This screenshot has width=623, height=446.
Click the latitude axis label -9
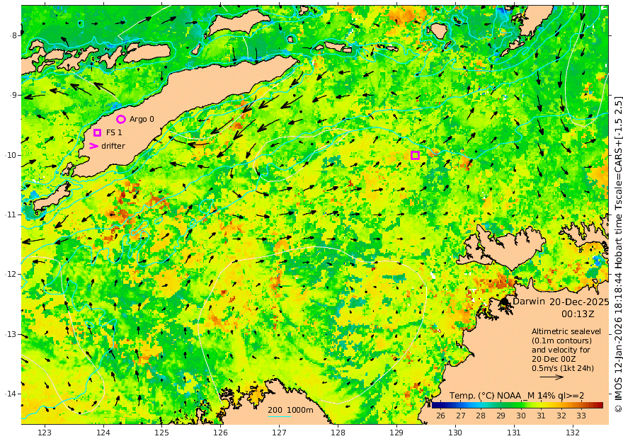pyautogui.click(x=14, y=95)
